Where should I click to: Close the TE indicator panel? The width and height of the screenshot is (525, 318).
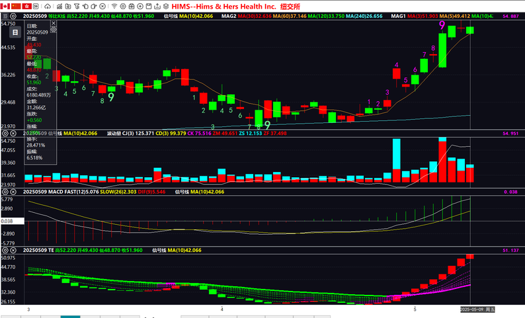(13, 251)
